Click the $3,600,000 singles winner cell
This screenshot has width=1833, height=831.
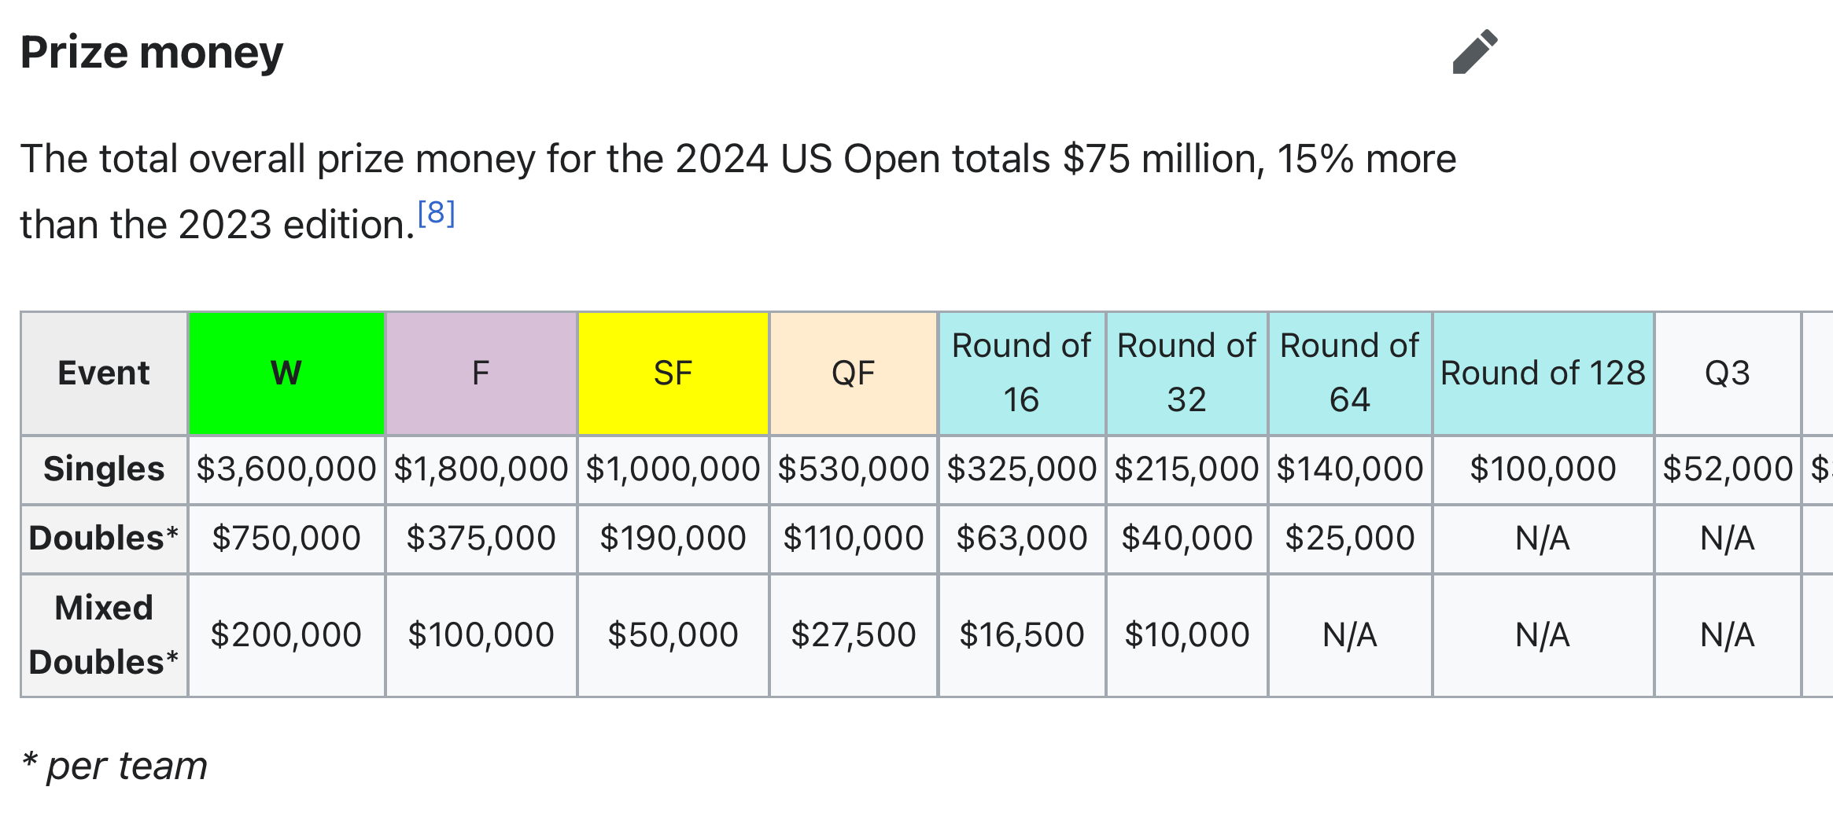[x=286, y=469]
